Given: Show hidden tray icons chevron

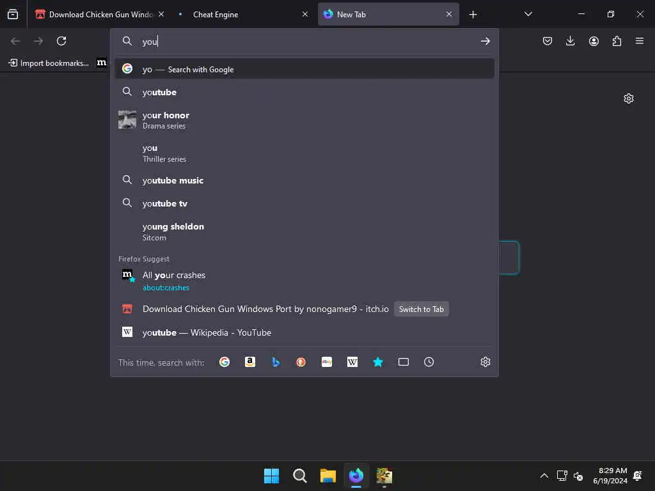Looking at the screenshot, I should (544, 476).
